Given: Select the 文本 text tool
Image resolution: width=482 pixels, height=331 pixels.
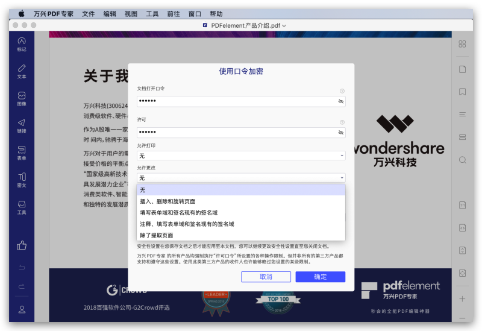Looking at the screenshot, I should (22, 71).
